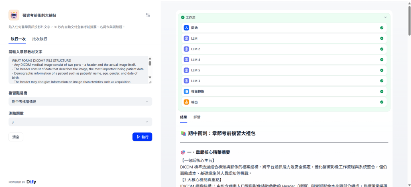
Task: Click the LLM node icon in first LLM row
Action: [186, 39]
